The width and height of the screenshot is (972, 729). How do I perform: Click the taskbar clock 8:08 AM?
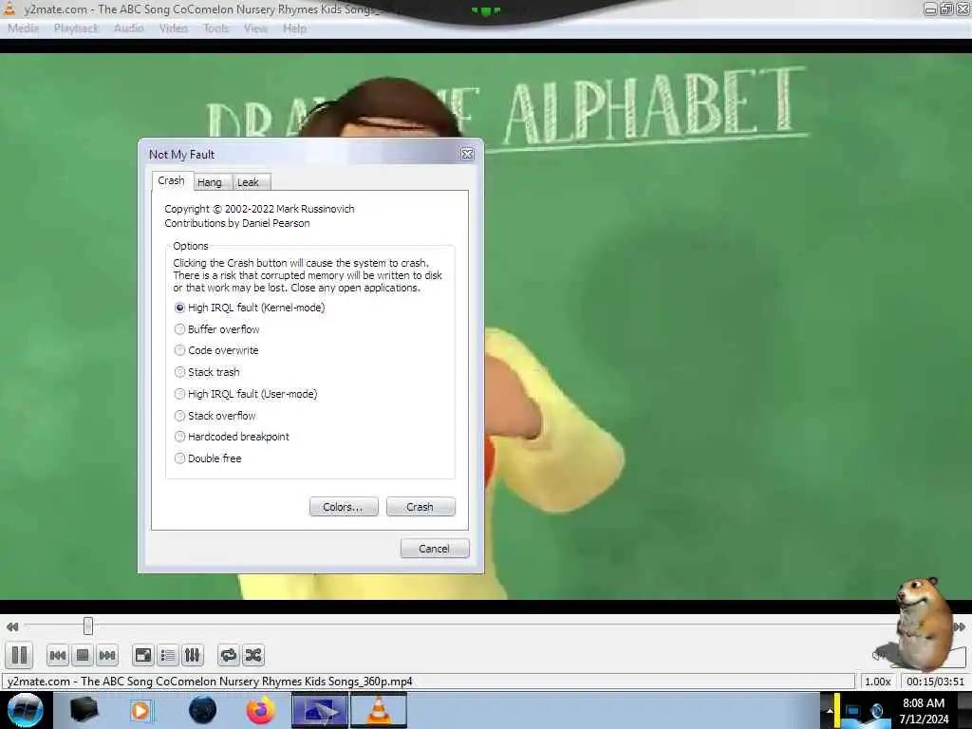(924, 703)
